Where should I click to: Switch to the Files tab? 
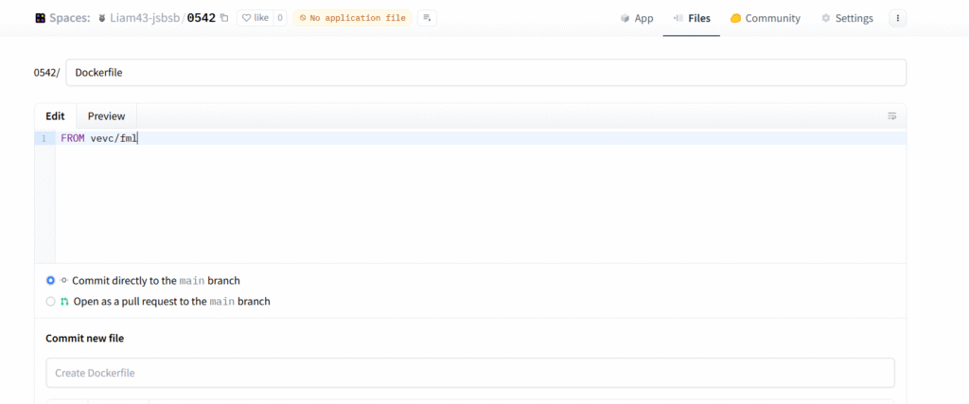pyautogui.click(x=692, y=18)
